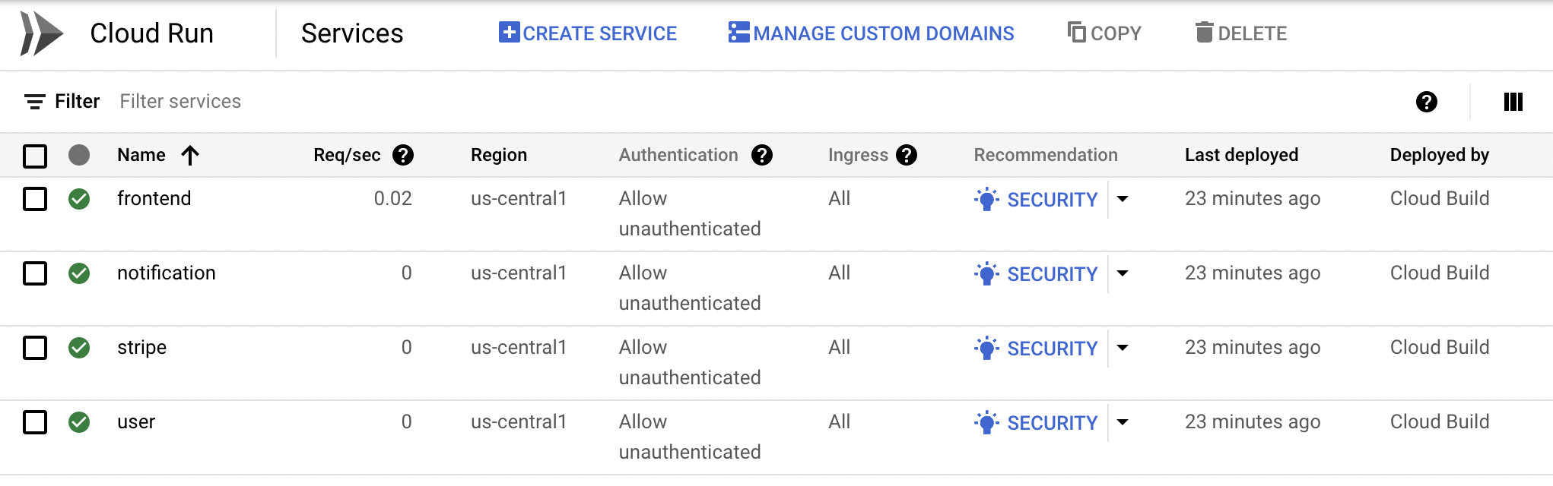Click notification security lightbulb icon

[x=986, y=273]
